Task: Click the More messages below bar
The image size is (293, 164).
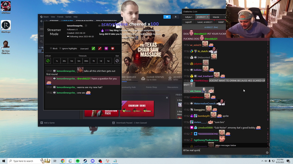Action: pyautogui.click(x=226, y=145)
